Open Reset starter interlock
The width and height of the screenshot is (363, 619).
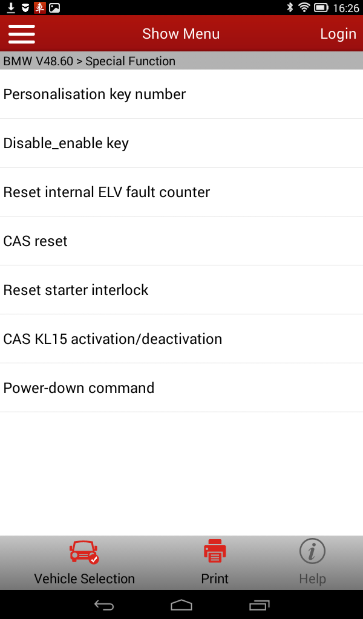click(x=181, y=290)
